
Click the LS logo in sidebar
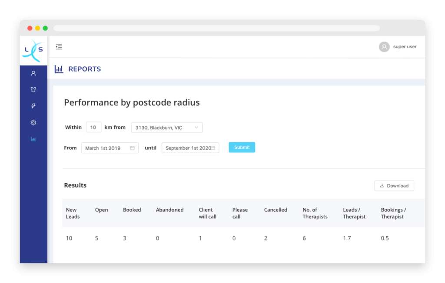[x=33, y=50]
